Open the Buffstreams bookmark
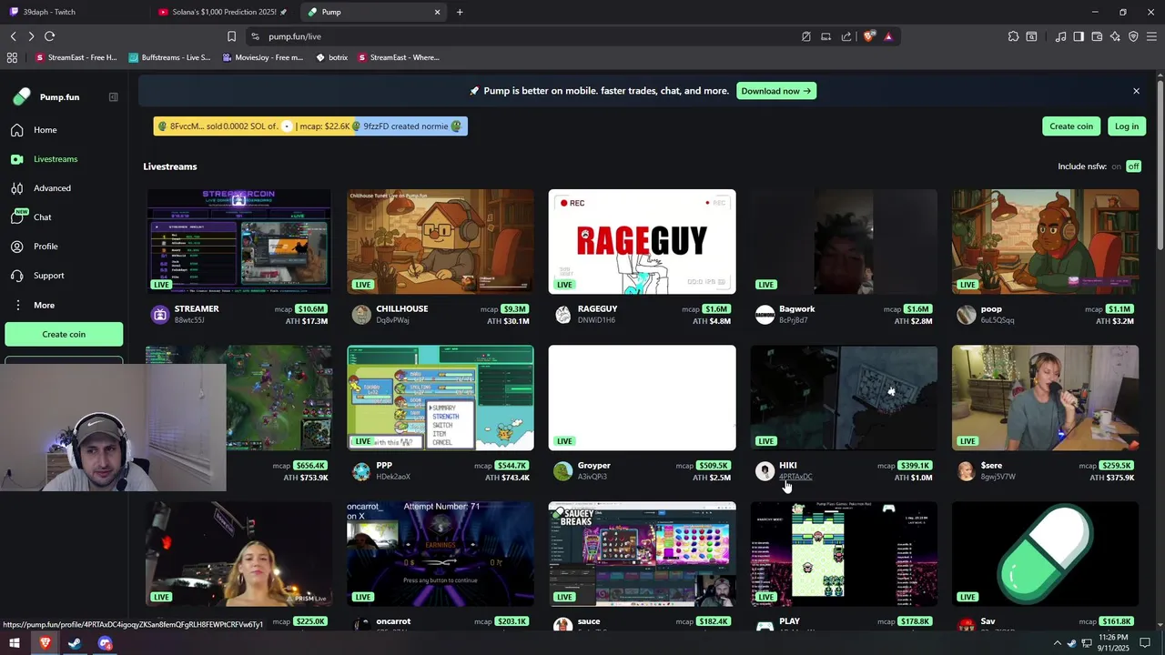Viewport: 1165px width, 655px height. (169, 57)
